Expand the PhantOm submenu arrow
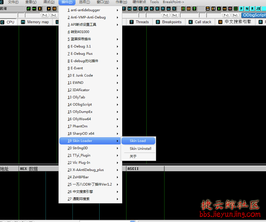266x222 pixels. [117, 127]
